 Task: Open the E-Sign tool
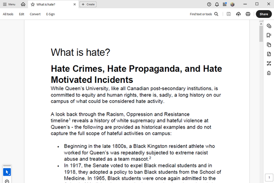tap(51, 14)
